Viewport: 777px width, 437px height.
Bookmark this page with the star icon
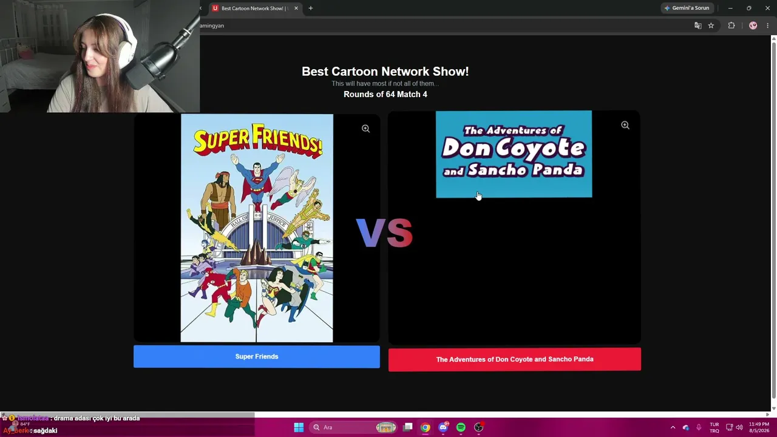point(711,25)
